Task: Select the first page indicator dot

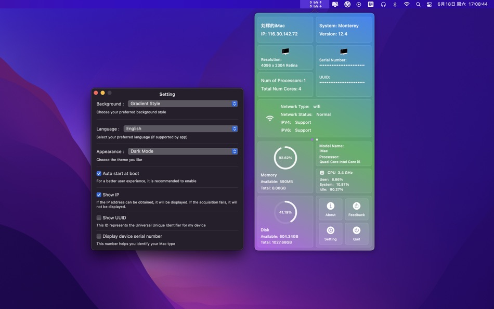Action: coord(312,139)
